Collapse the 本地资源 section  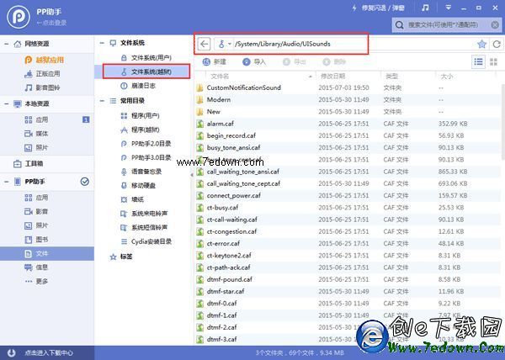(6, 103)
